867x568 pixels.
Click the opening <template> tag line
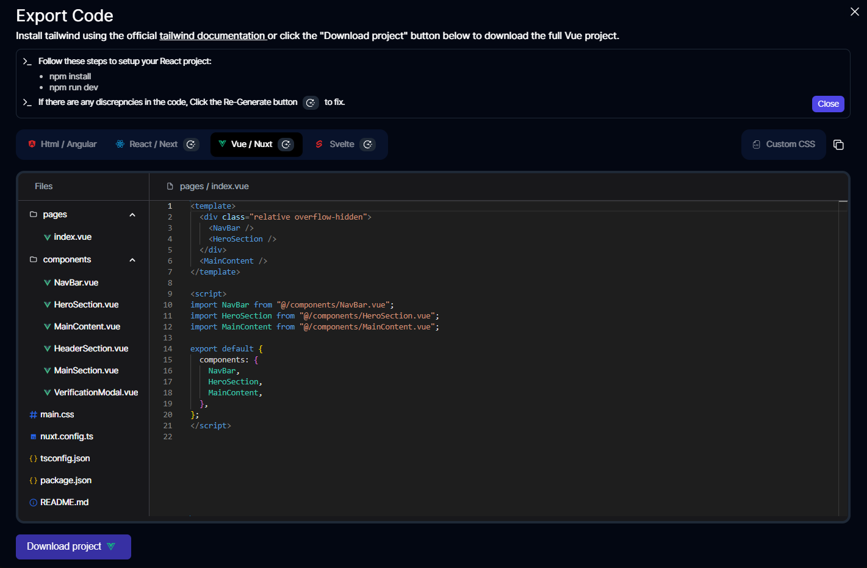pos(213,206)
